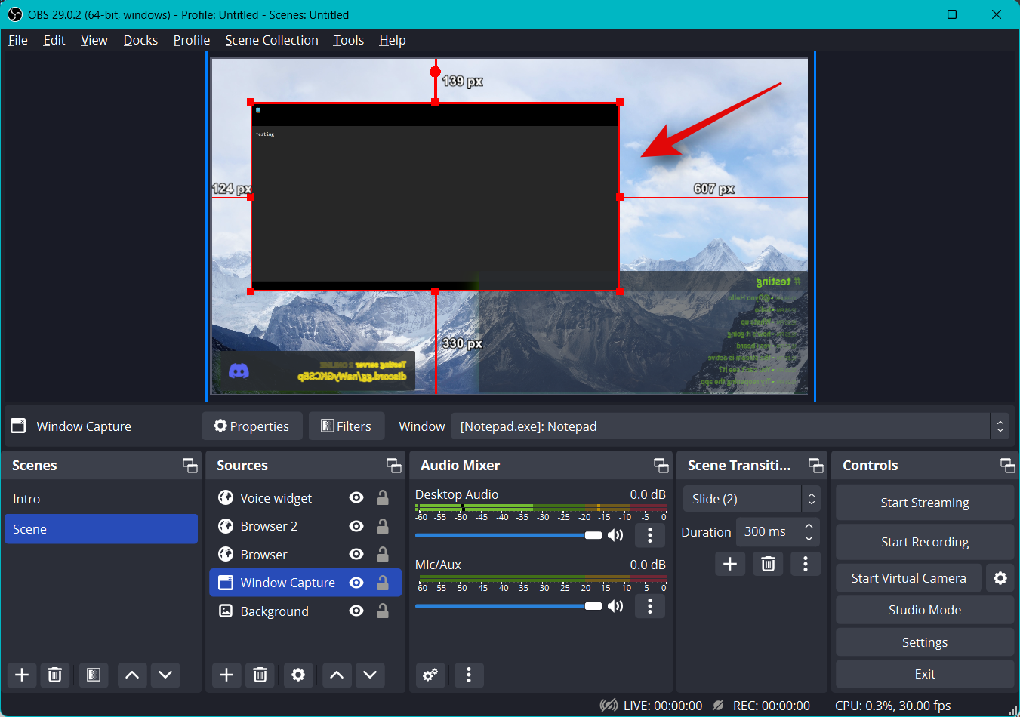Open Virtual Camera settings gear
Screen dimensions: 1020x717
1000,578
